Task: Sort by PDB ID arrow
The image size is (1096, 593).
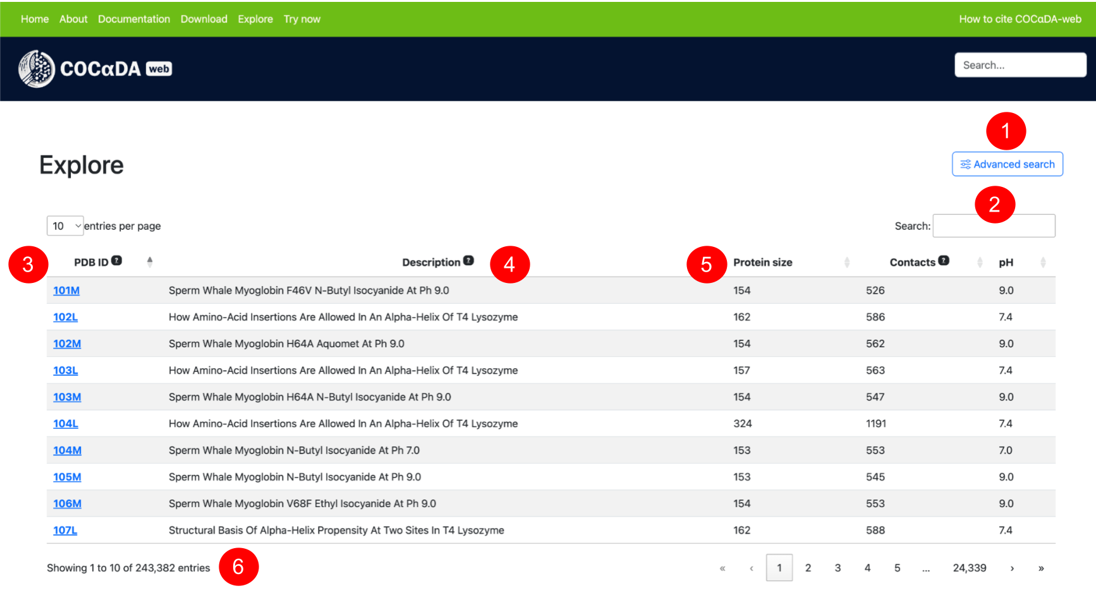Action: coord(150,262)
